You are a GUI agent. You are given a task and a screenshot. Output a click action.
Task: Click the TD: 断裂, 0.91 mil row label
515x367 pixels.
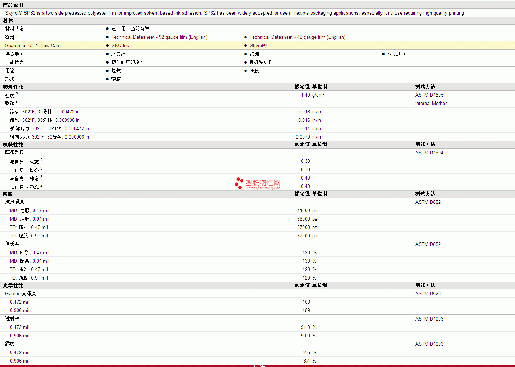coord(29,278)
